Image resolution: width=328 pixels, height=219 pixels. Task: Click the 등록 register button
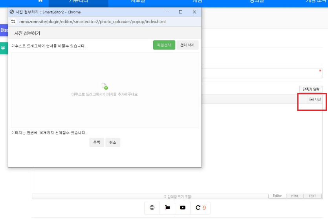tap(97, 142)
